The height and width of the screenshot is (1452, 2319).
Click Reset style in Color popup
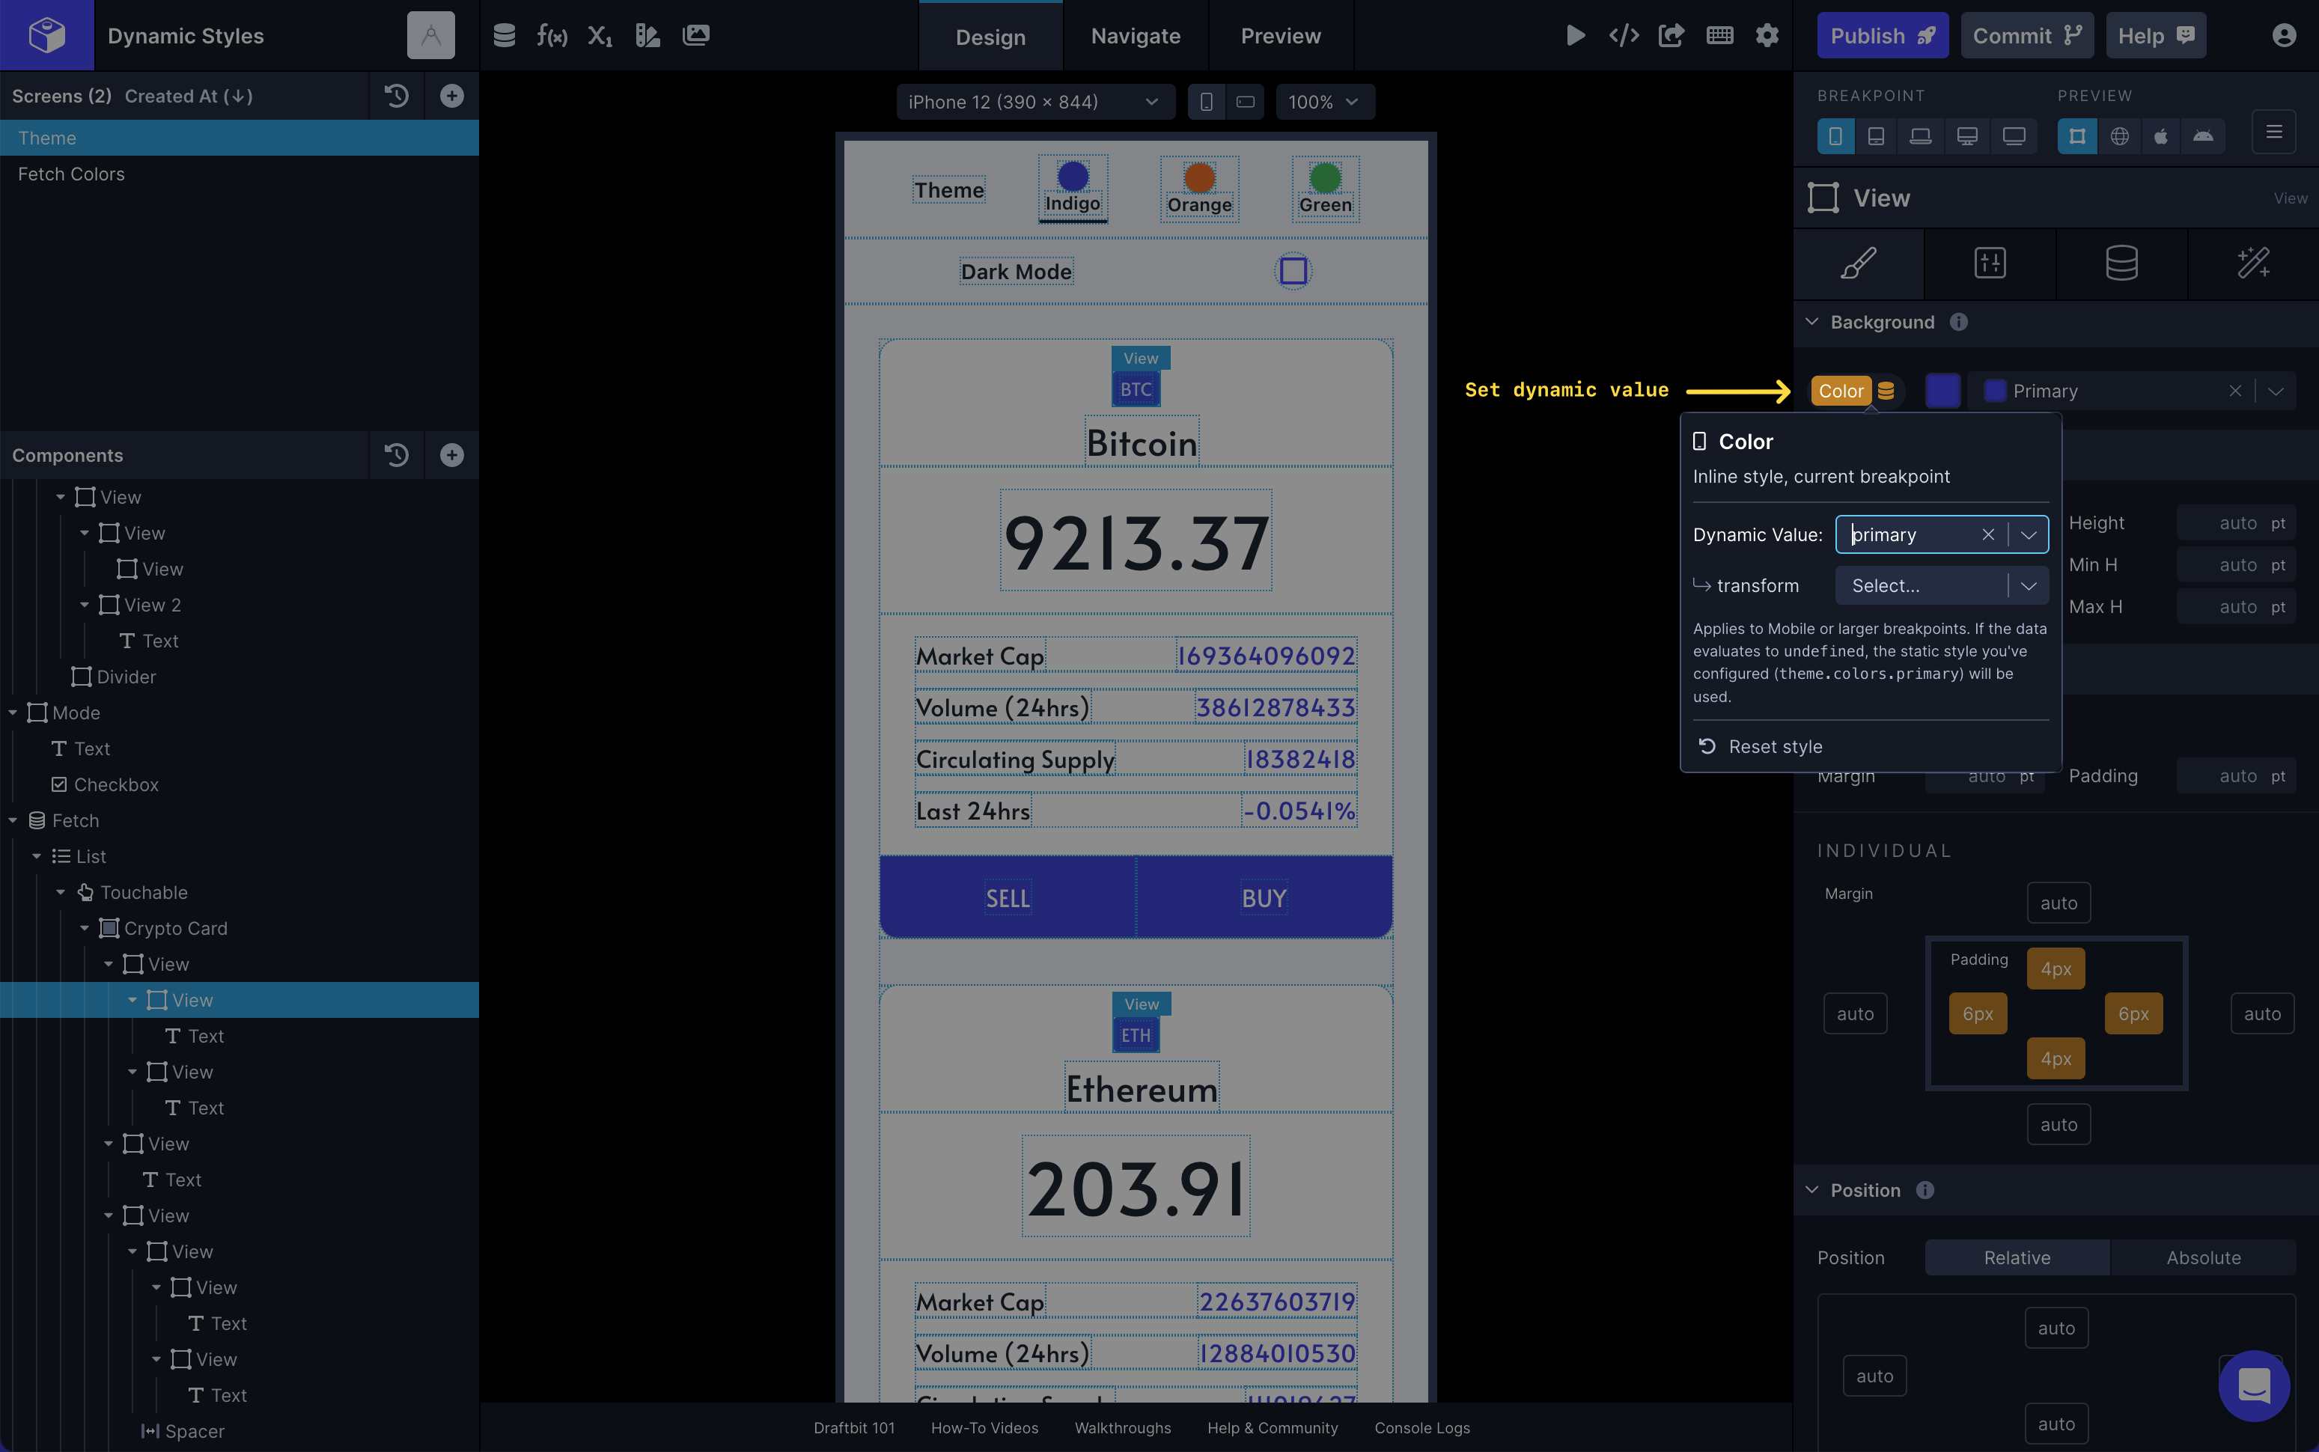1773,746
